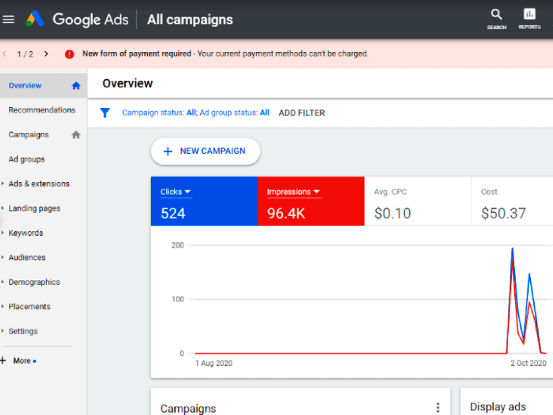
Task: Expand Landing pages in sidebar
Action: 2,208
